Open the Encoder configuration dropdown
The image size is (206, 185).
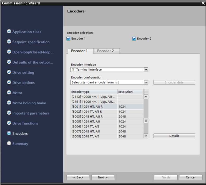[146, 82]
